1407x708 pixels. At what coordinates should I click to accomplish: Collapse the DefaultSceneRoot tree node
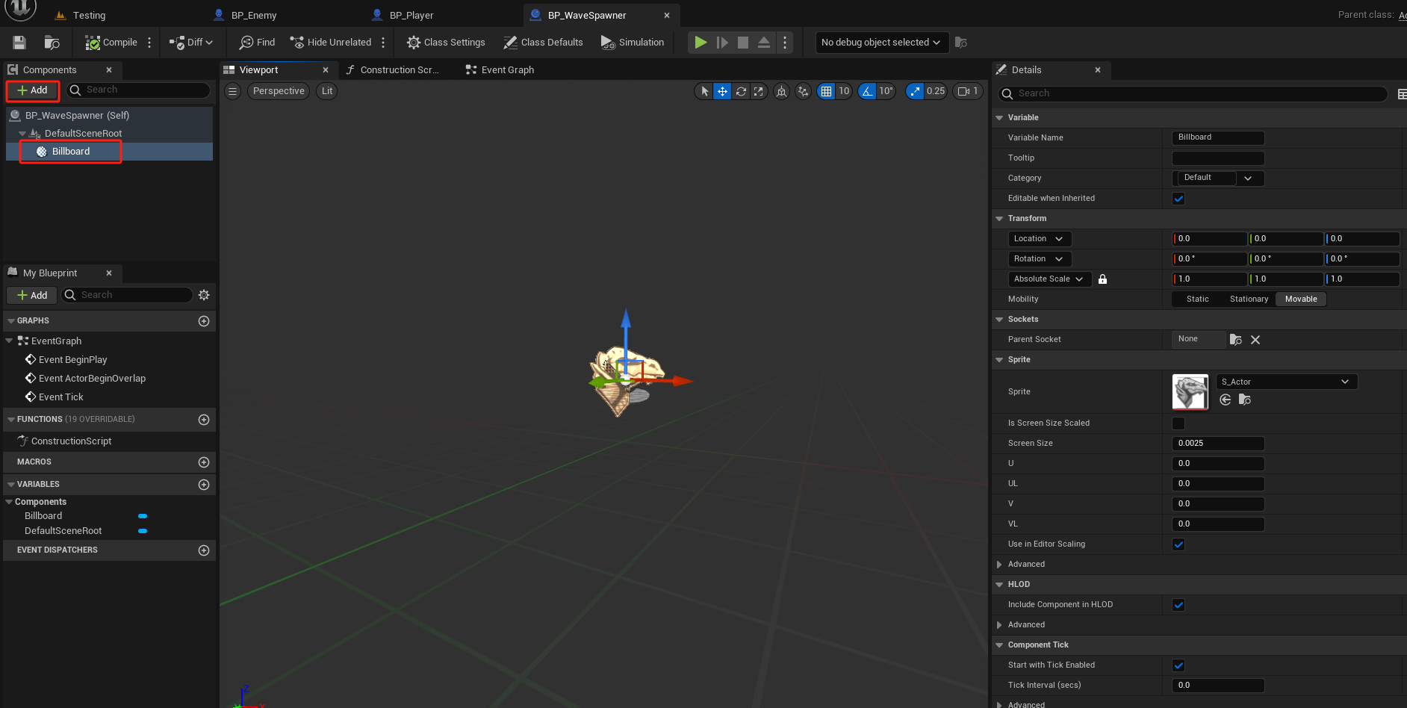pyautogui.click(x=22, y=134)
